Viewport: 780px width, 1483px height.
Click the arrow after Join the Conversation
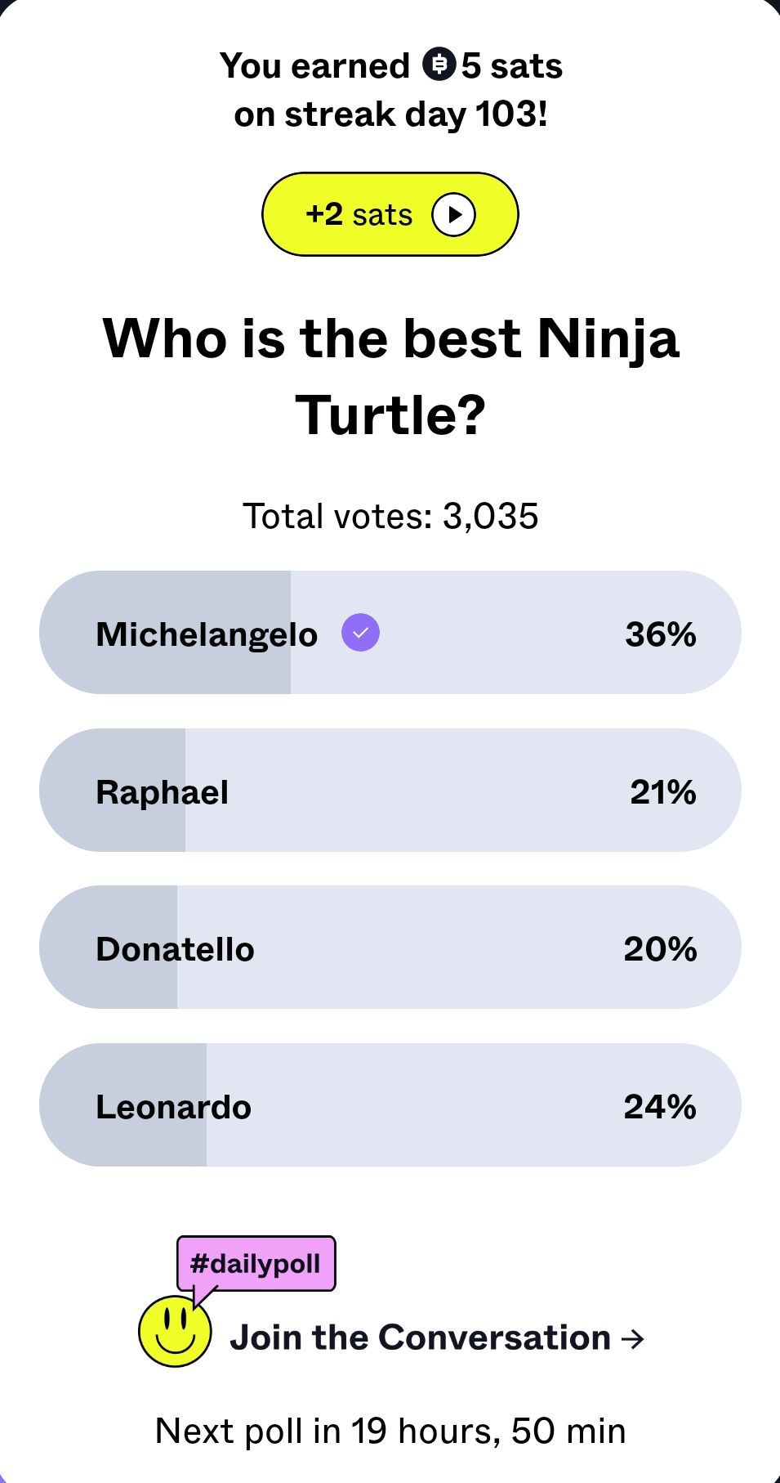pyautogui.click(x=633, y=1339)
